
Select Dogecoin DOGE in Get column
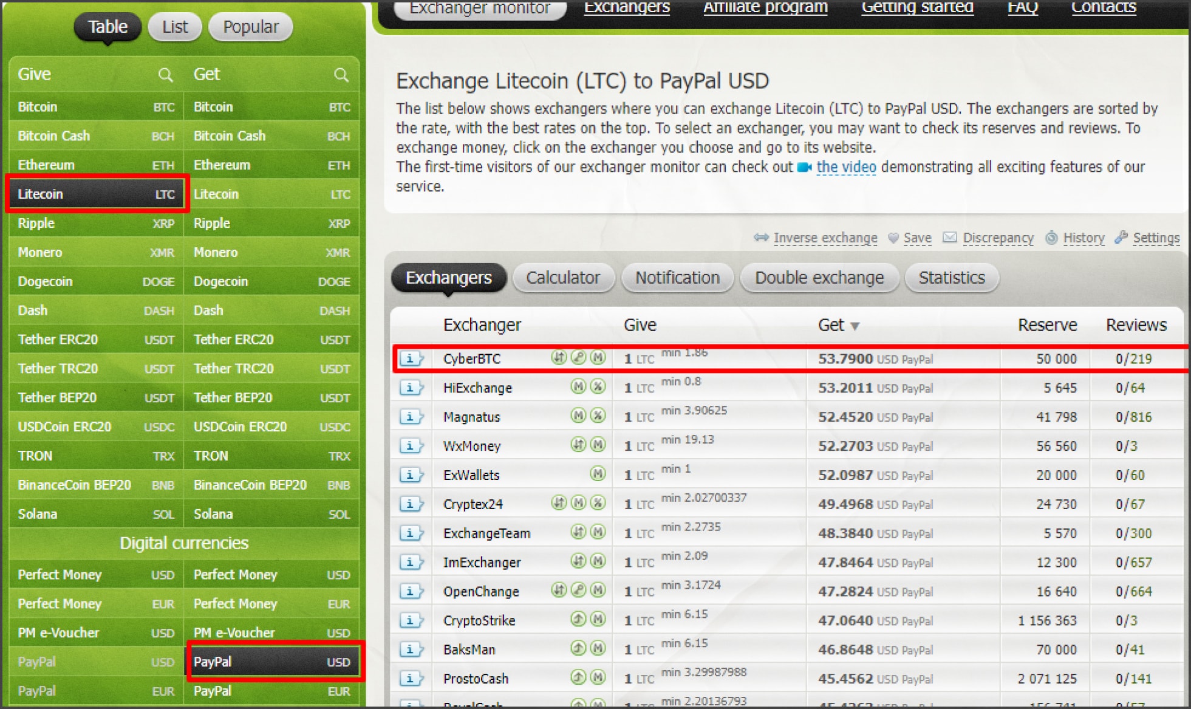(x=271, y=281)
